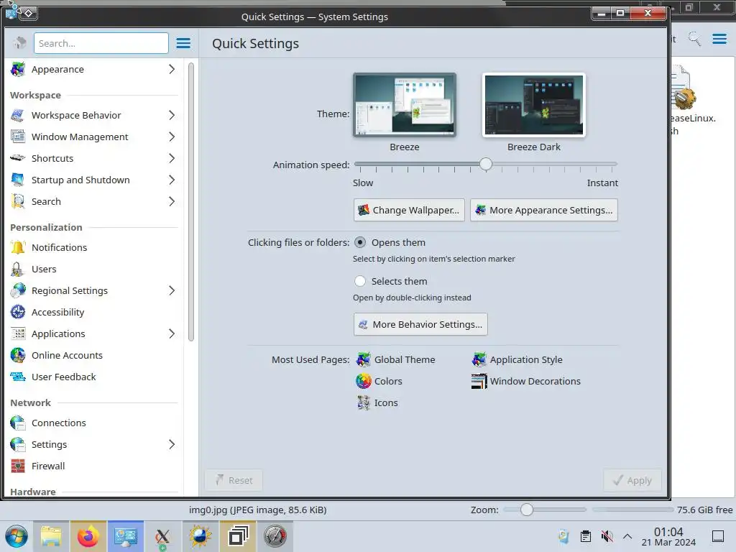Select the 'Selects them' radio option
This screenshot has width=736, height=552.
(x=360, y=281)
